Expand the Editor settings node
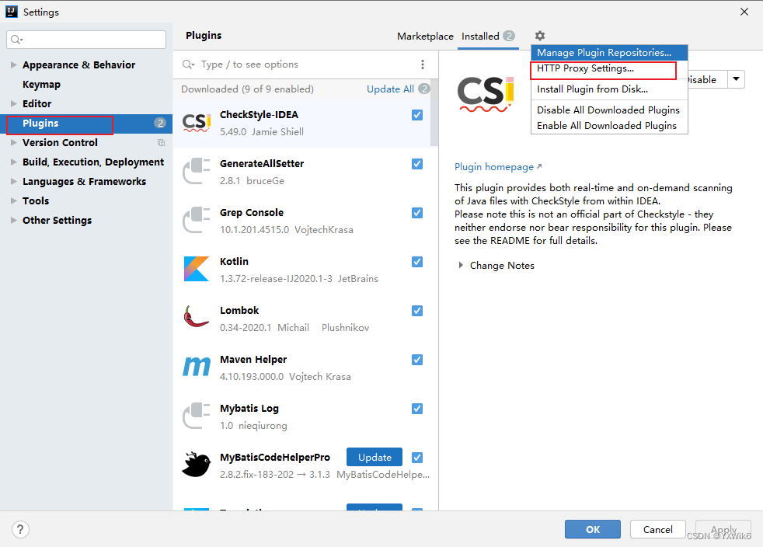Image resolution: width=763 pixels, height=547 pixels. (x=14, y=103)
